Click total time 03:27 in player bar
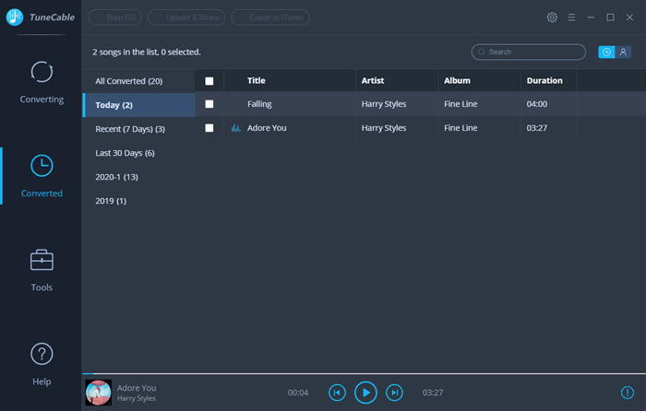Screen dimensions: 646x411 click(433, 393)
